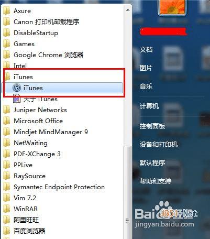210x239 pixels.
Task: Click the Axure folder icon
Action: point(7,11)
